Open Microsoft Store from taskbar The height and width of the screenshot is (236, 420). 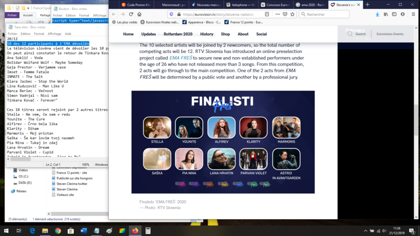tap(71, 231)
